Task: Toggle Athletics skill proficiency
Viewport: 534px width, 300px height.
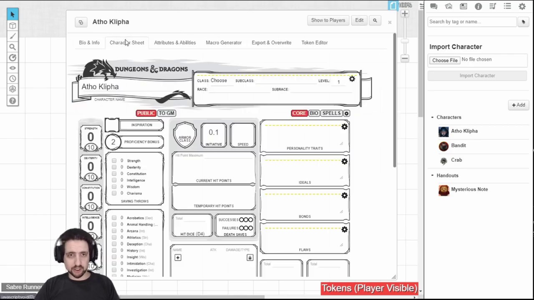Action: 114,237
